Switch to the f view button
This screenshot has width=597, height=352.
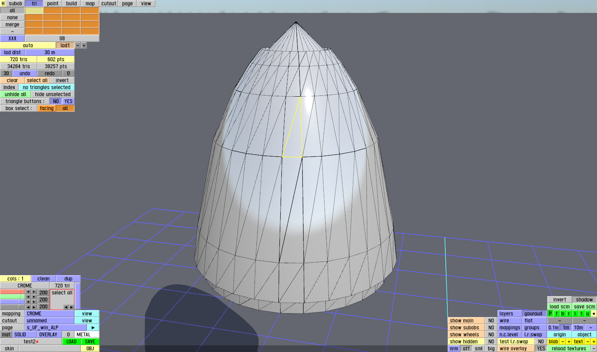[x=557, y=314]
